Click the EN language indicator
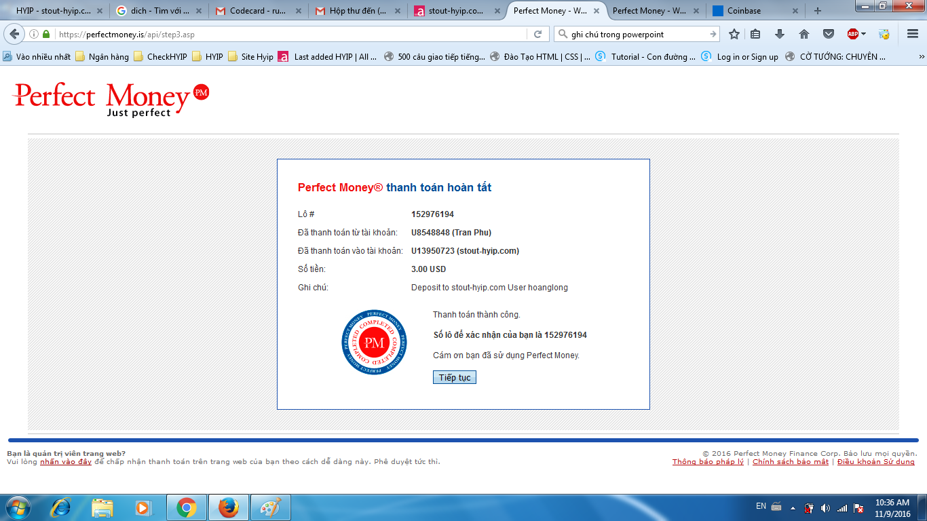Viewport: 927px width, 521px height. (761, 506)
